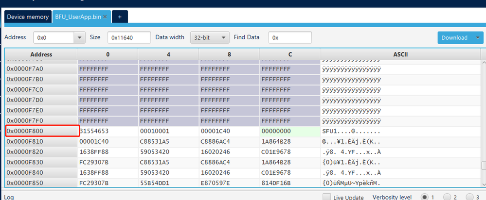The height and width of the screenshot is (200, 486).
Task: Click the vertical scrollbar thumb
Action: (x=483, y=166)
